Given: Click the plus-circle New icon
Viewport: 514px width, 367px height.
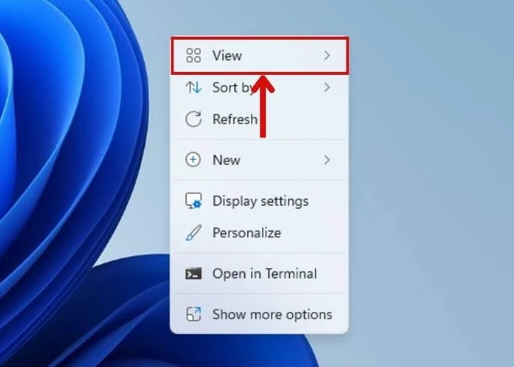Looking at the screenshot, I should pos(193,160).
